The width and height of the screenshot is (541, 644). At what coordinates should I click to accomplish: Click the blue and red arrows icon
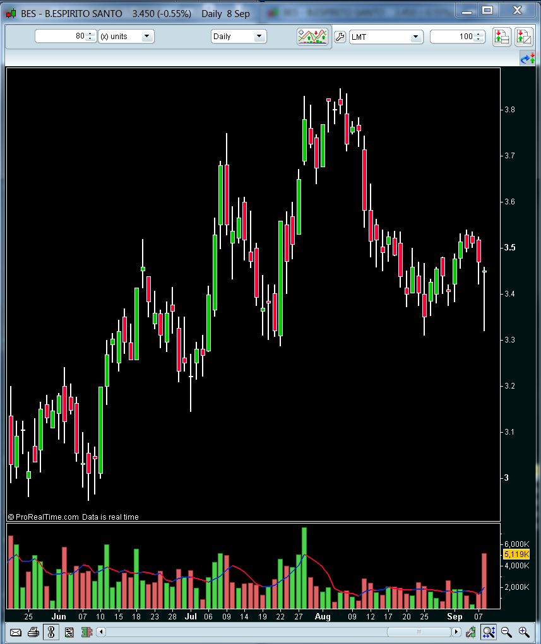pyautogui.click(x=528, y=58)
